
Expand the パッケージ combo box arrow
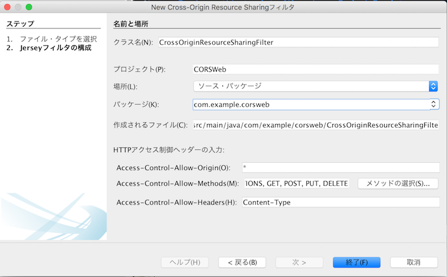(433, 104)
